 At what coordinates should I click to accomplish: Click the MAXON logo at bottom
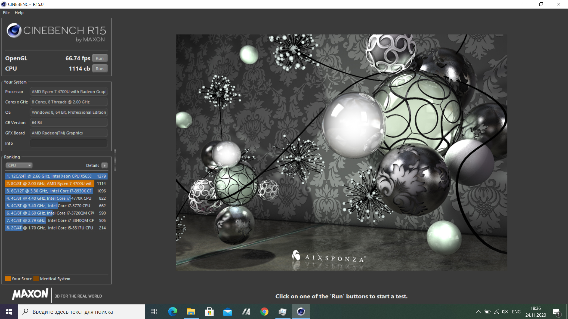point(30,294)
